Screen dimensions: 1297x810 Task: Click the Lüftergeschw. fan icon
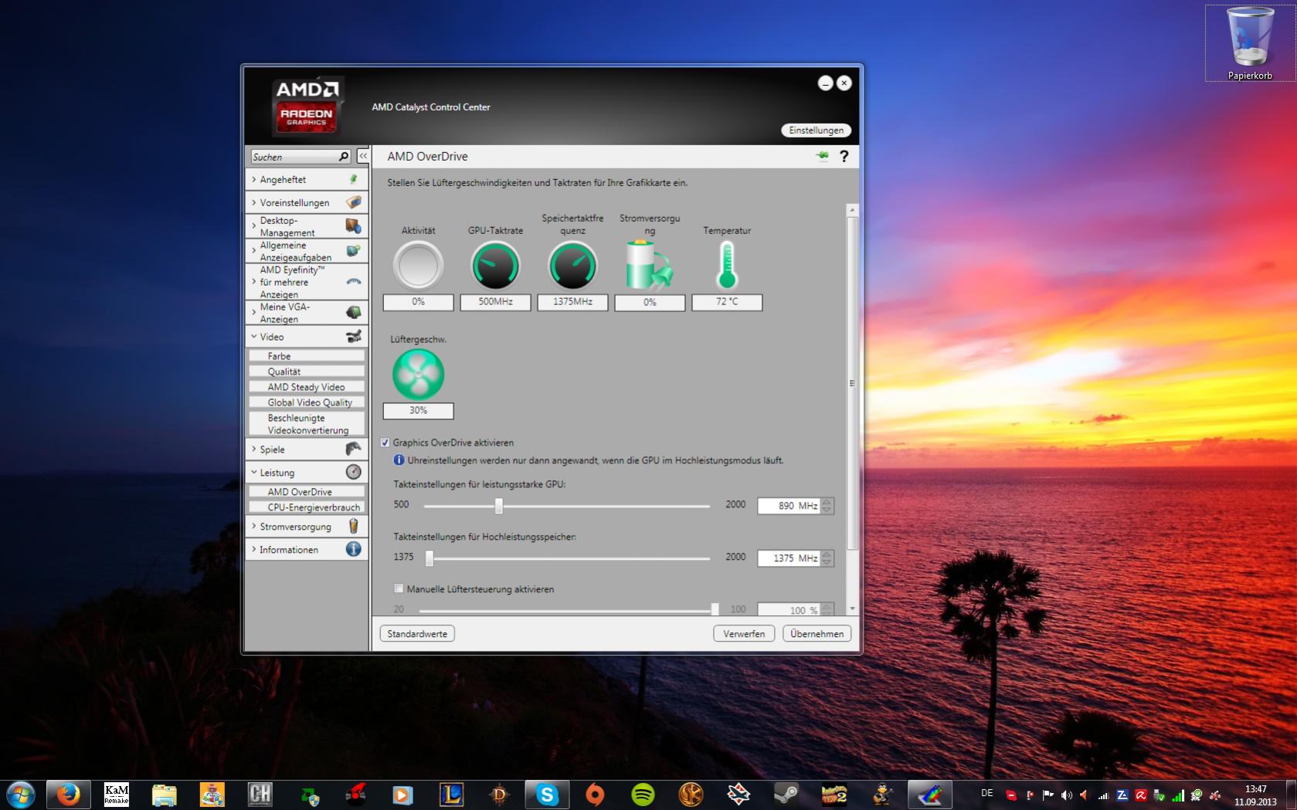pyautogui.click(x=418, y=374)
